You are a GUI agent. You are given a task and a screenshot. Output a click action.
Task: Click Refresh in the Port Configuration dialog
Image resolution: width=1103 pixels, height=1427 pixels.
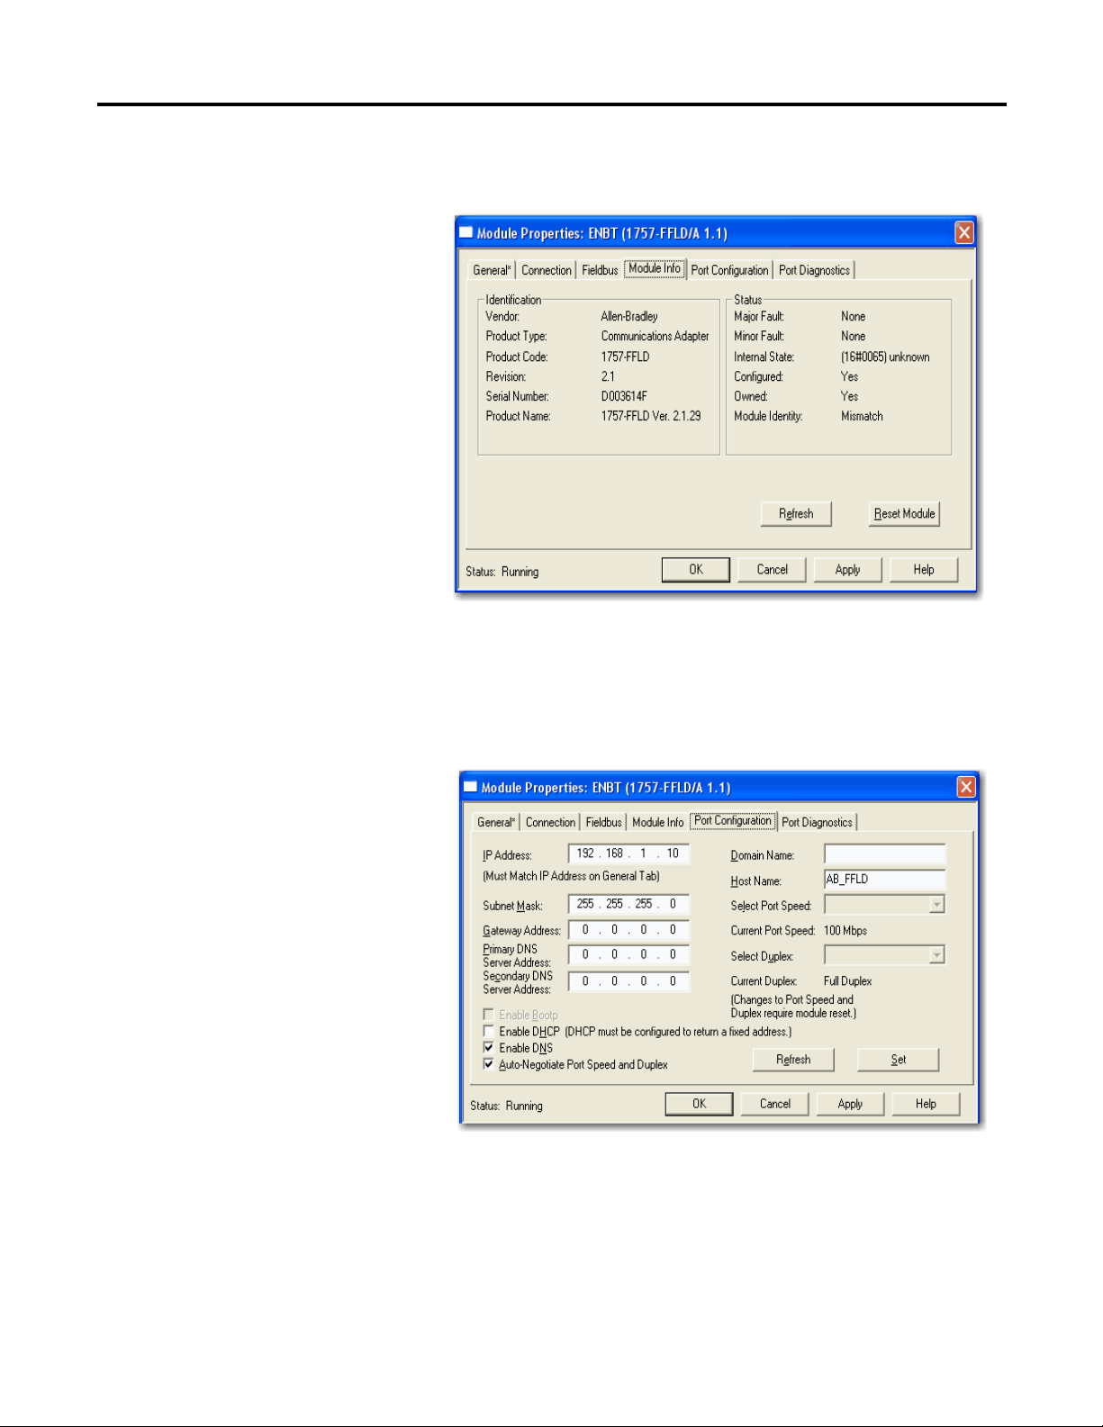coord(793,1060)
